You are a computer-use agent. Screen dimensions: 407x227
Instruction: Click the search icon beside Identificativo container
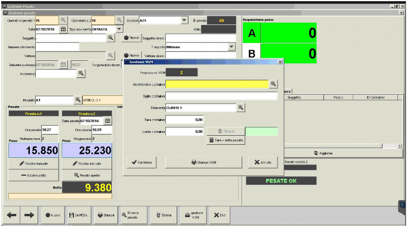point(273,83)
